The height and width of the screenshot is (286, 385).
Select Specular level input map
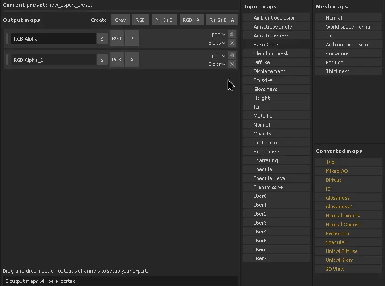tap(277, 178)
